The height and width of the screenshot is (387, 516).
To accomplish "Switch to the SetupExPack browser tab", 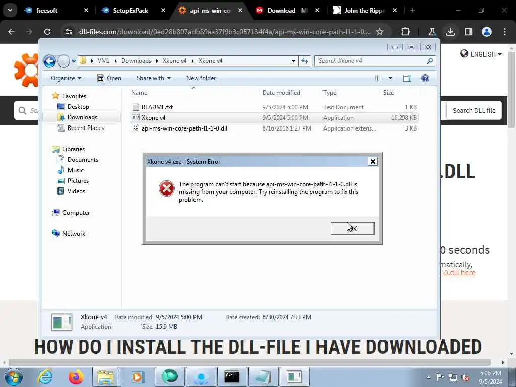I will (132, 11).
